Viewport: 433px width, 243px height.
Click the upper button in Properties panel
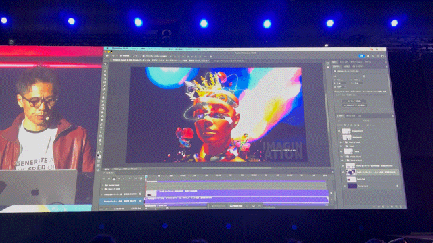click(x=354, y=101)
